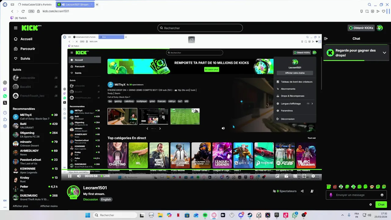Open Spotify from the Windows taskbar
Image resolution: width=391 pixels, height=220 pixels.
(205, 215)
